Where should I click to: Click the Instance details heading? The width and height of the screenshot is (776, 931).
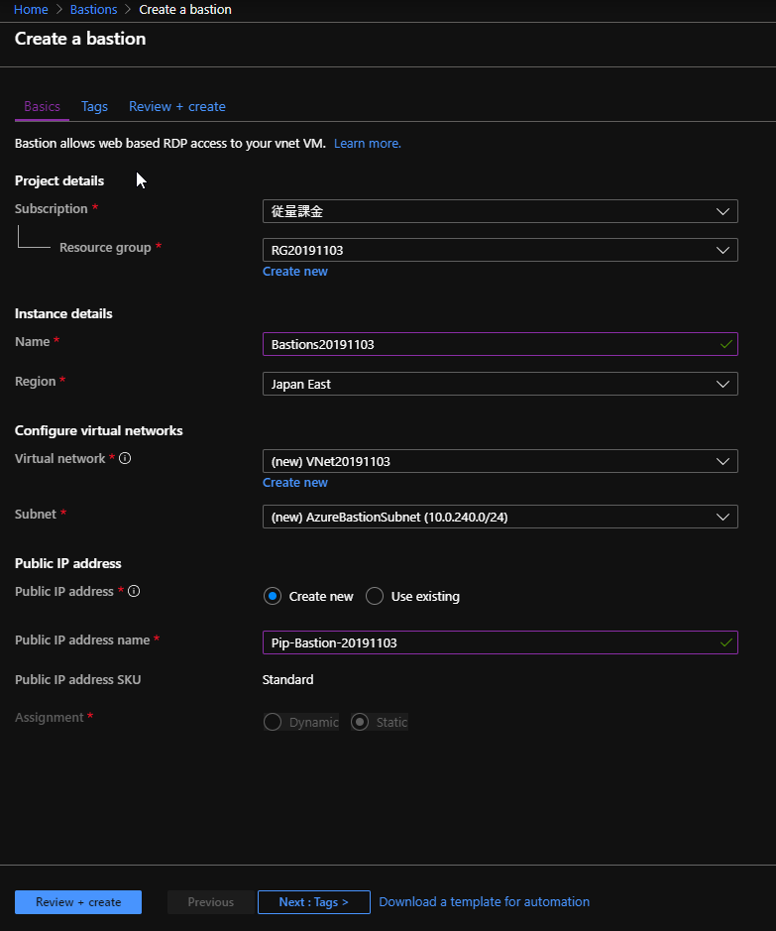[x=63, y=313]
